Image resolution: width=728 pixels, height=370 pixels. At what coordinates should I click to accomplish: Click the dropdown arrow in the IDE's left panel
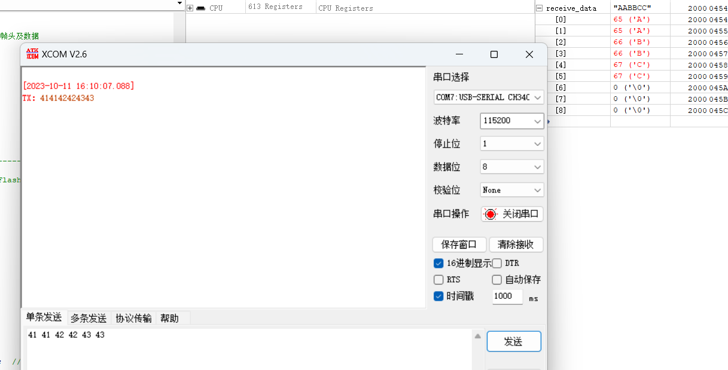tap(179, 4)
